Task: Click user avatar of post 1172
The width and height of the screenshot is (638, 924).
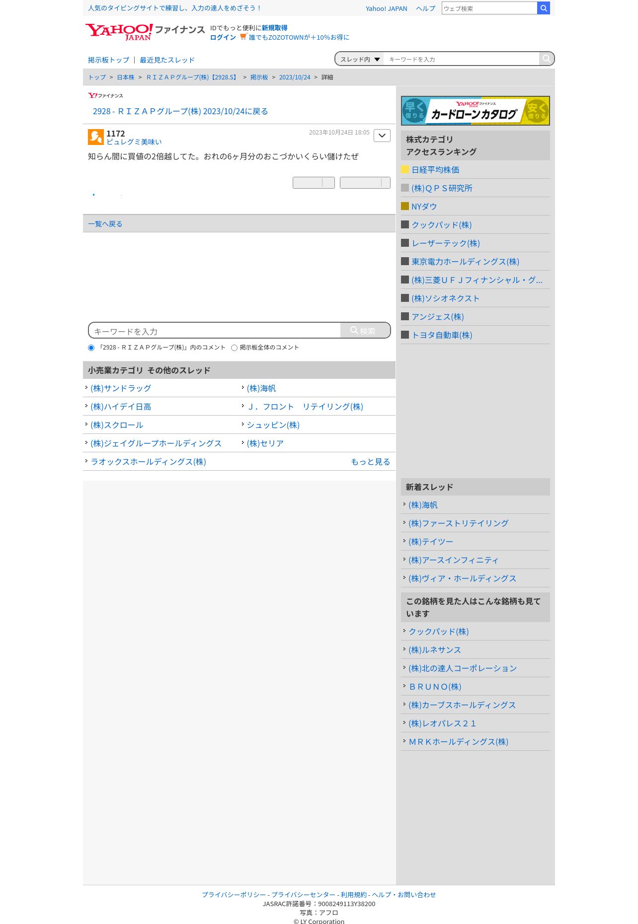Action: pos(96,137)
